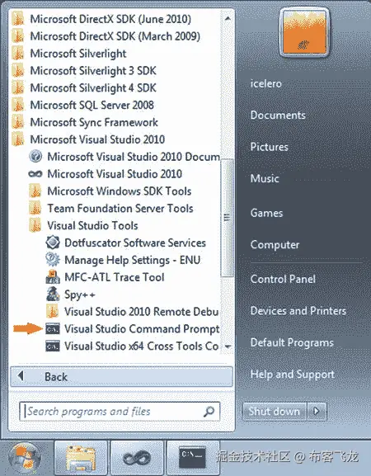Image resolution: width=371 pixels, height=476 pixels.
Task: Click the Back button
Action: click(x=122, y=377)
